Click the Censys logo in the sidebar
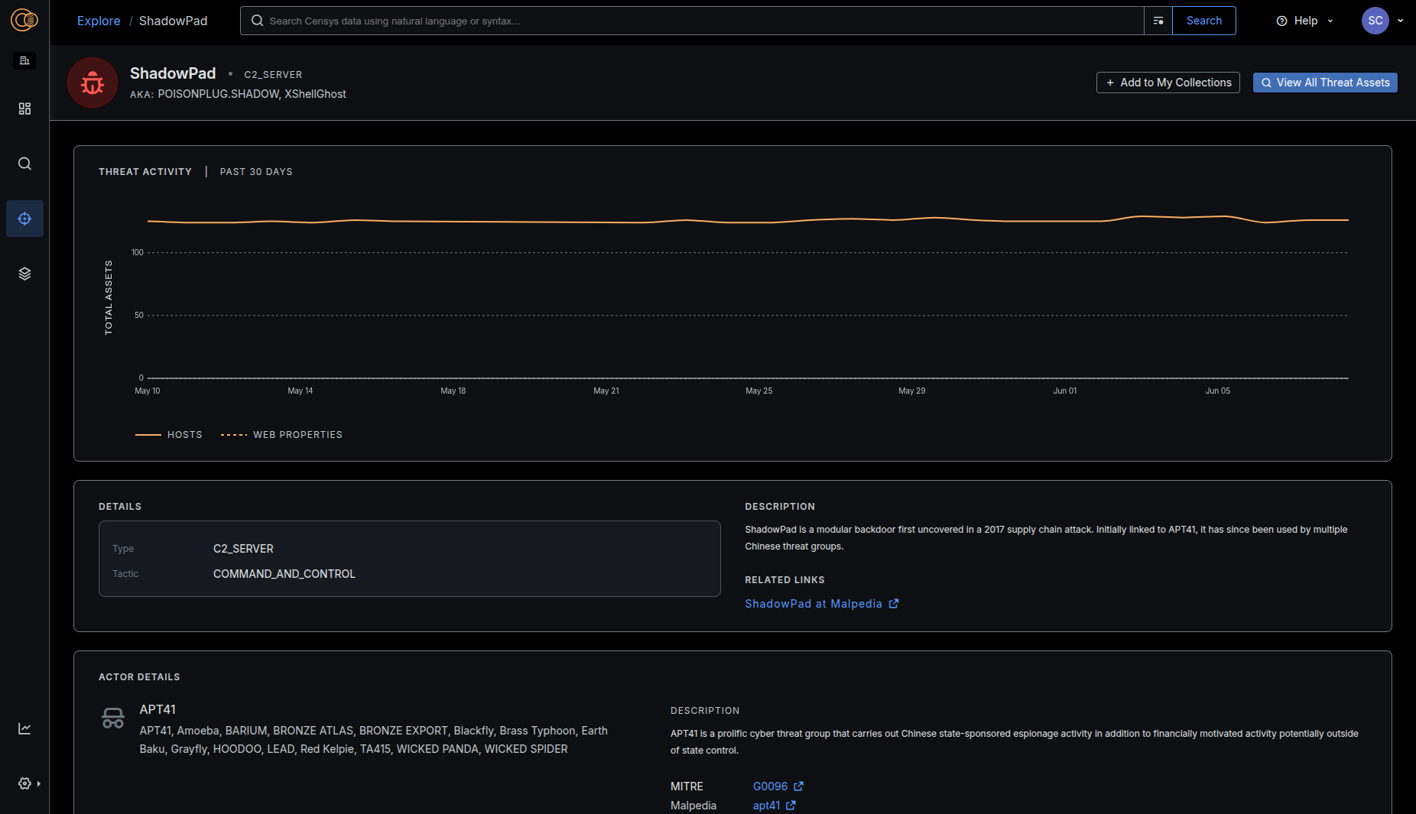Screen dimensions: 1416x814 point(24,21)
